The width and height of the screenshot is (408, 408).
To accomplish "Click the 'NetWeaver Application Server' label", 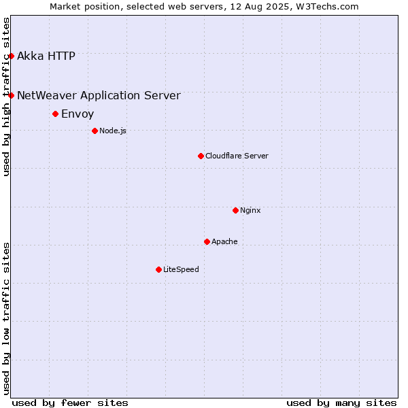I will pos(99,95).
